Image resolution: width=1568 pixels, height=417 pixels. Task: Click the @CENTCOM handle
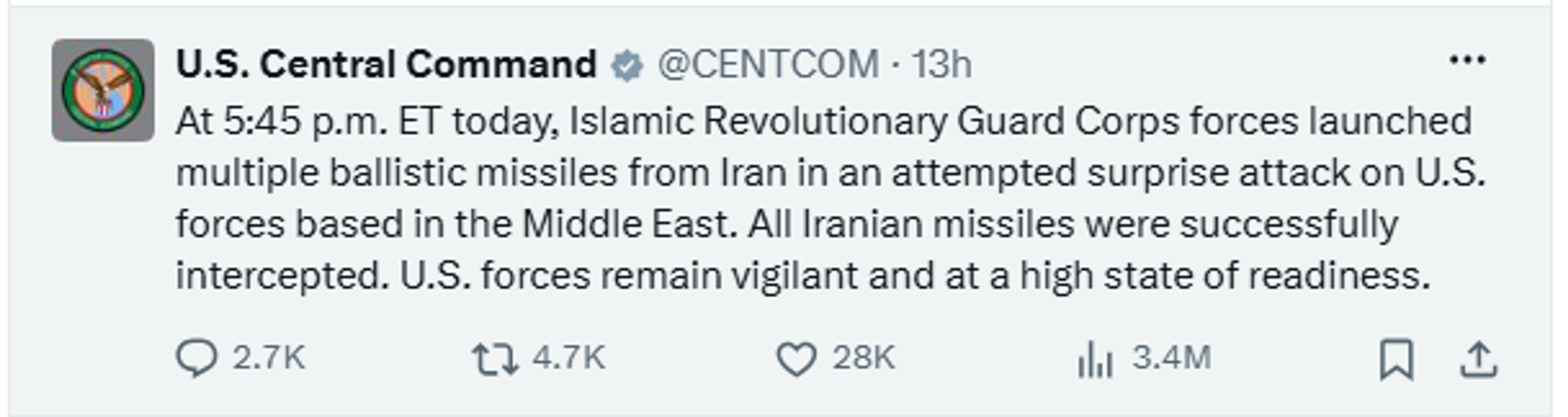point(768,64)
